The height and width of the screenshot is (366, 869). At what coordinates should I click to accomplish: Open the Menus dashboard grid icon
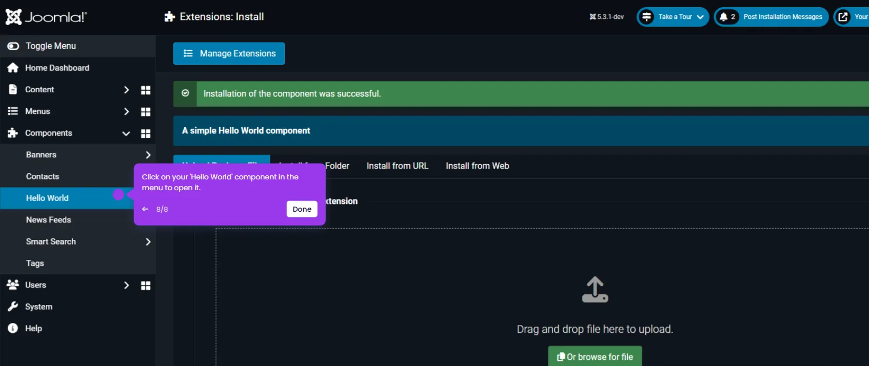(x=146, y=112)
